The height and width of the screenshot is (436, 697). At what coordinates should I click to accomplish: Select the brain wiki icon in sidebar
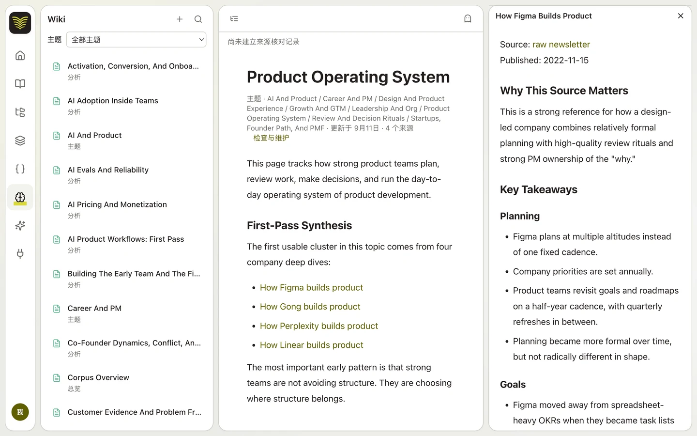click(20, 197)
